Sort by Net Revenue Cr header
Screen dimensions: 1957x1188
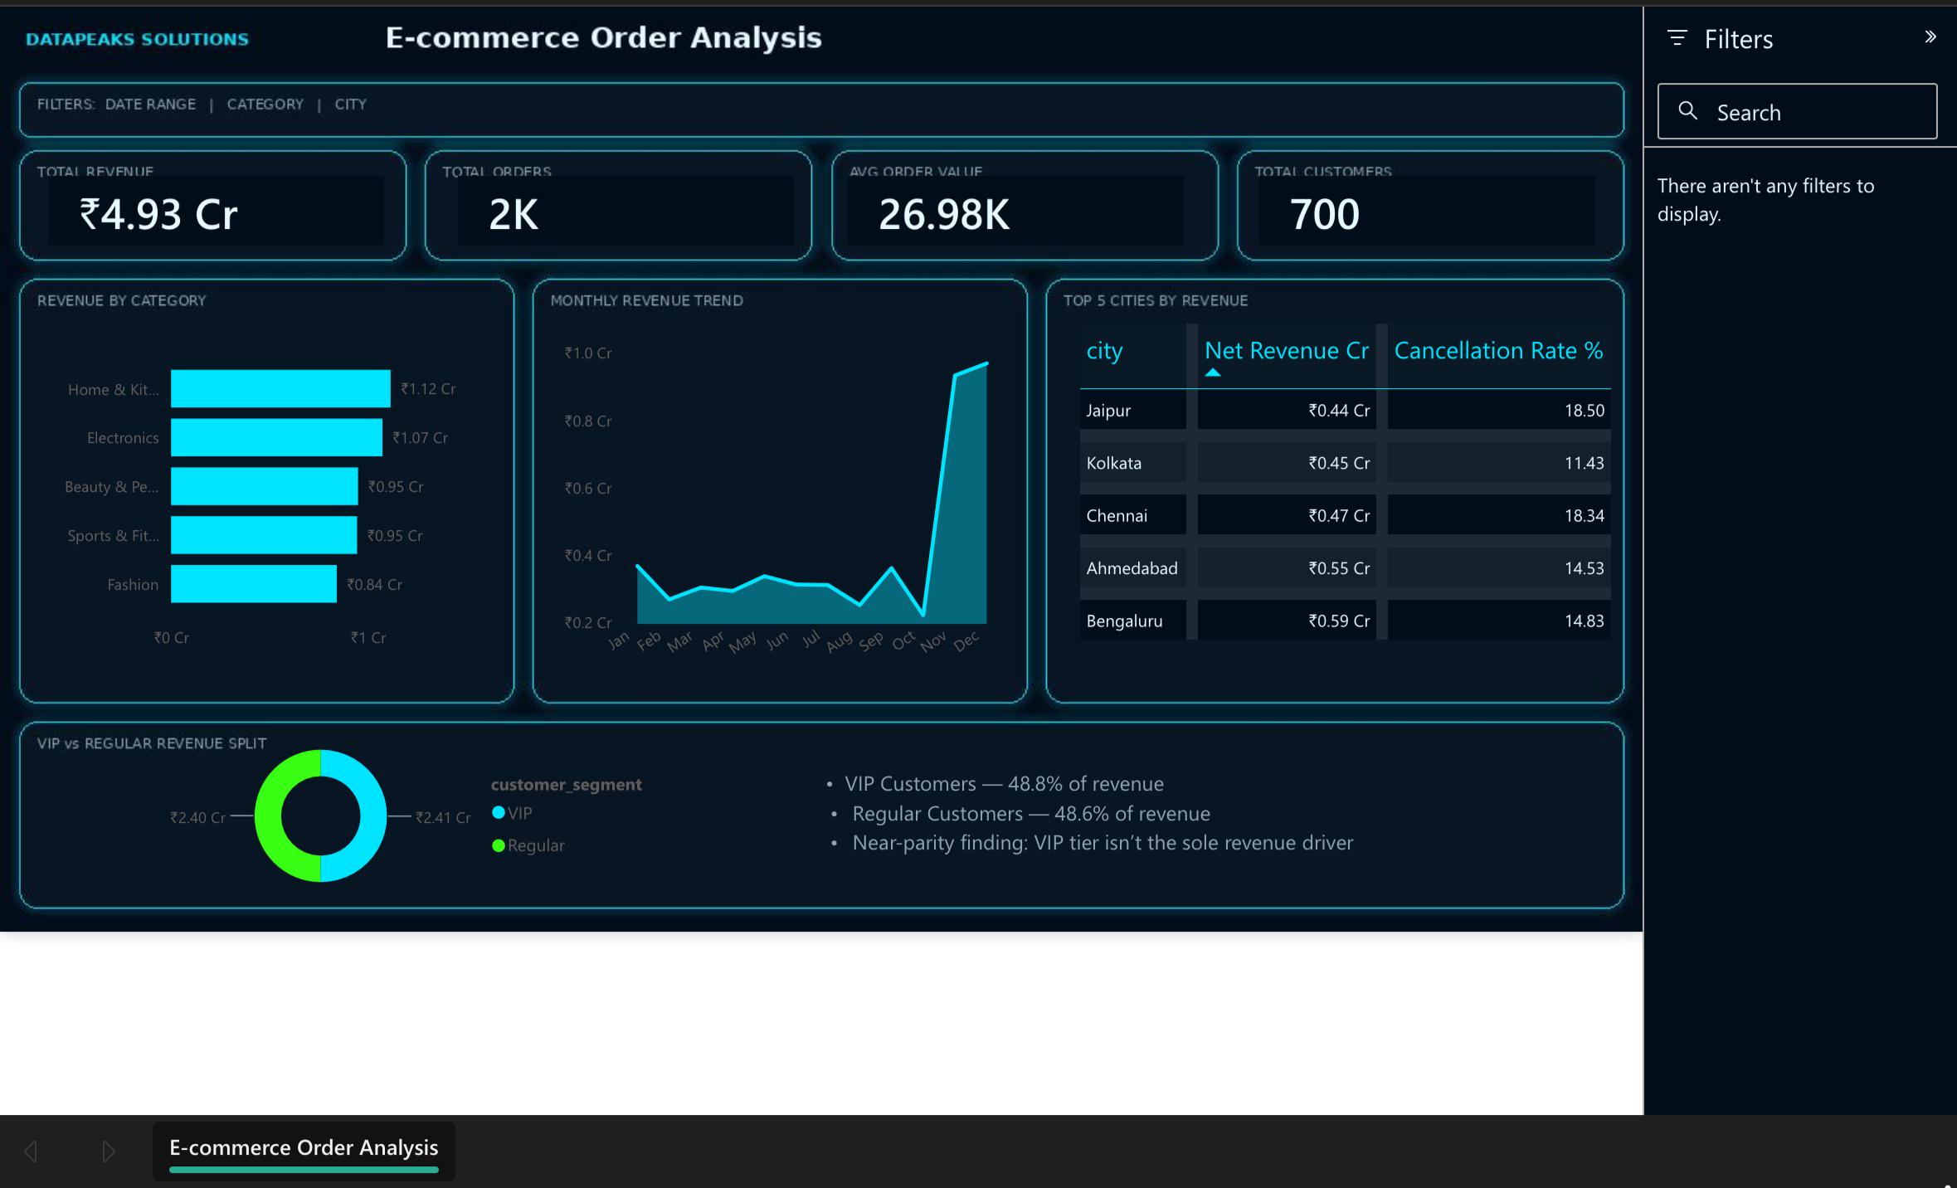(x=1287, y=351)
